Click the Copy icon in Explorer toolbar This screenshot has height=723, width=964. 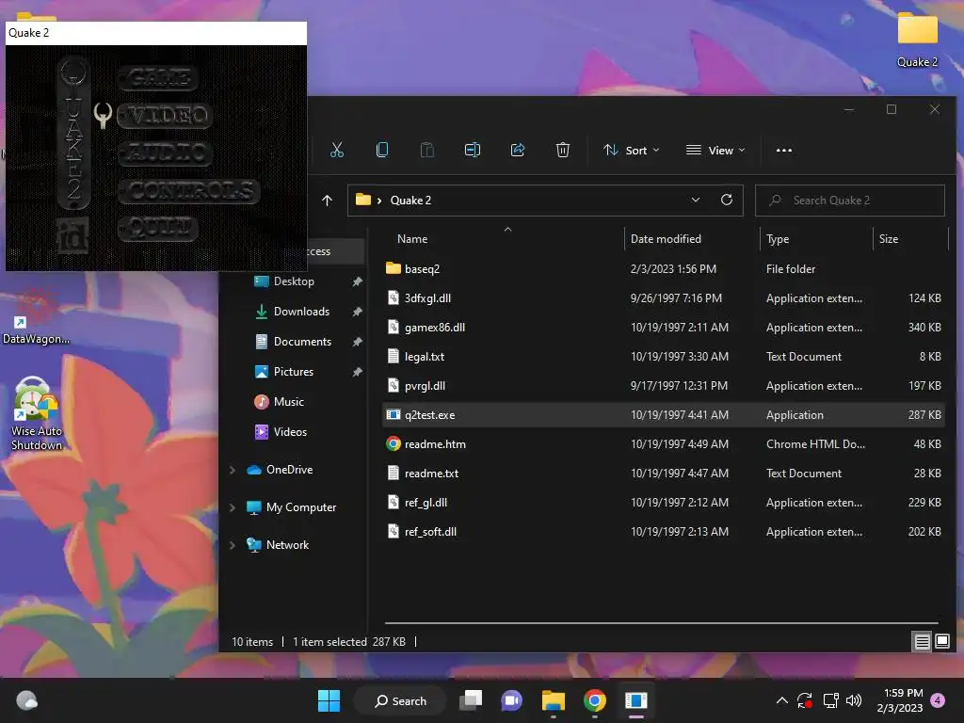click(382, 150)
